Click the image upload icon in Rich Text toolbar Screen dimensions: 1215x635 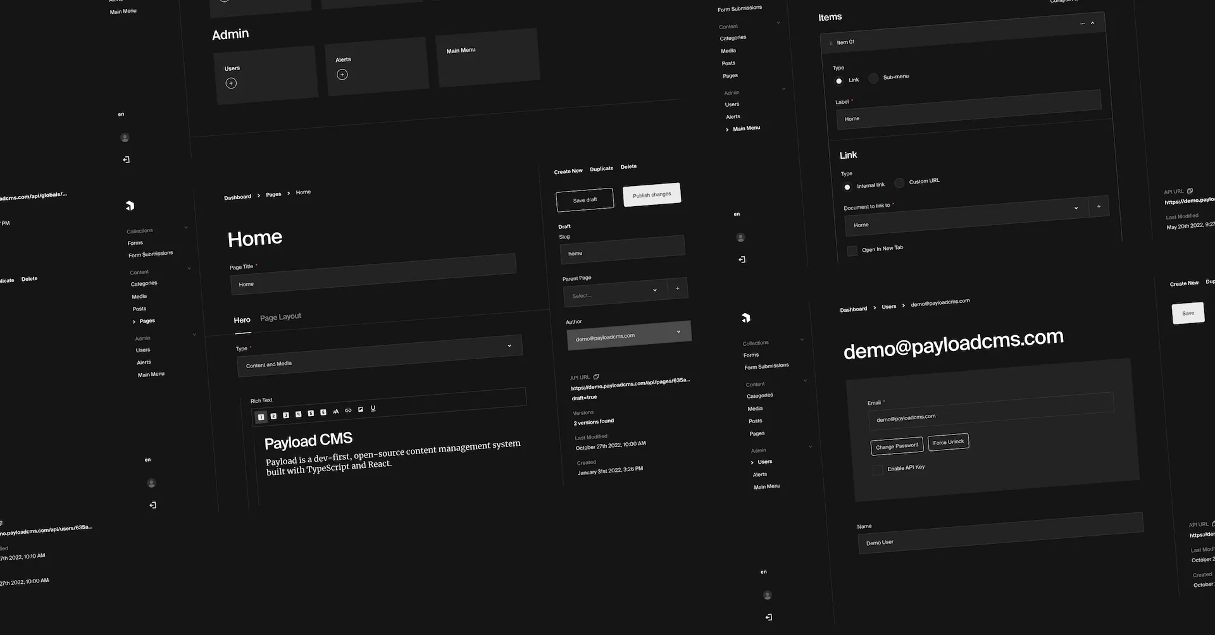click(361, 409)
